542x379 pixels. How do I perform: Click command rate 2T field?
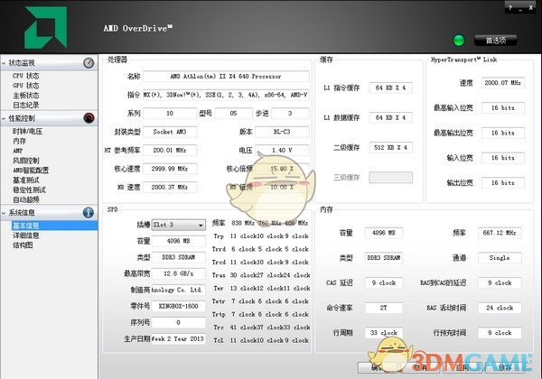(384, 308)
